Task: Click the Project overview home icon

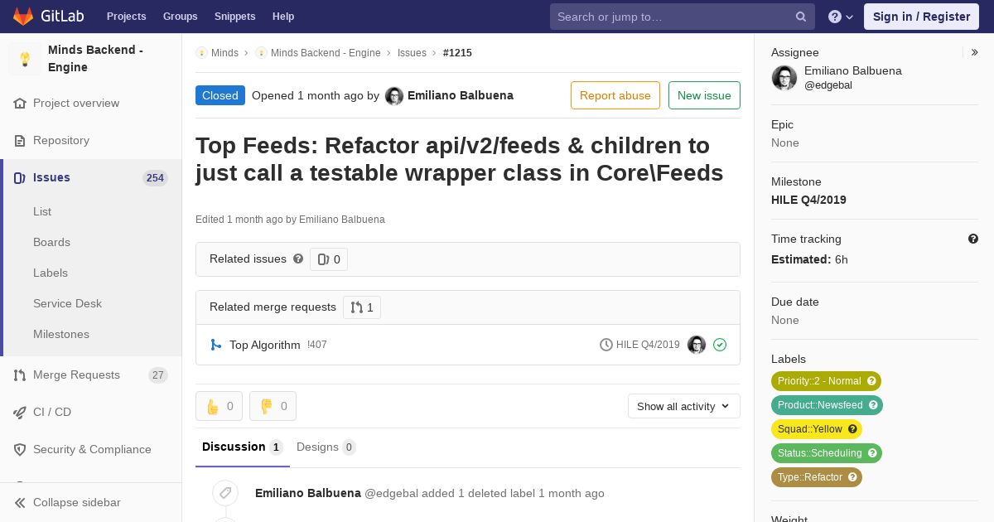Action: pyautogui.click(x=20, y=104)
